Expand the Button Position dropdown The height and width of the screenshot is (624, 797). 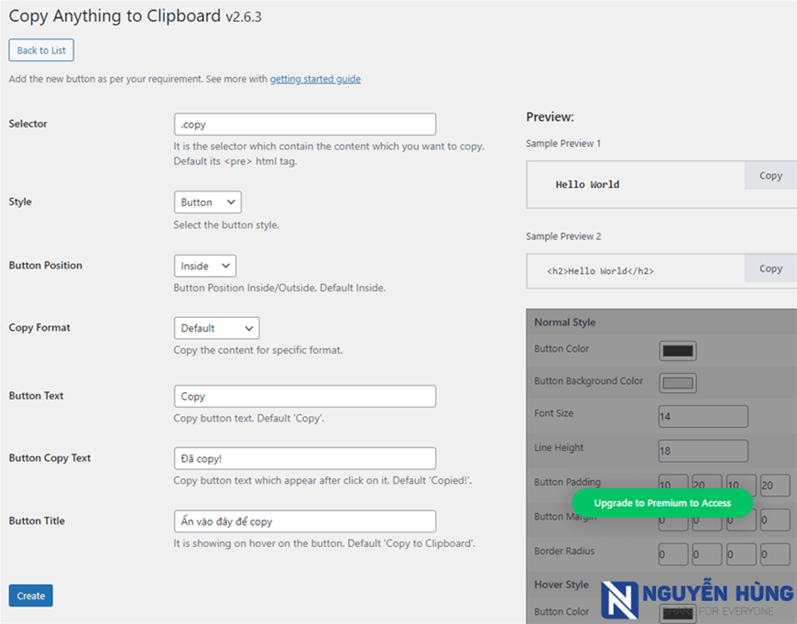(x=204, y=266)
